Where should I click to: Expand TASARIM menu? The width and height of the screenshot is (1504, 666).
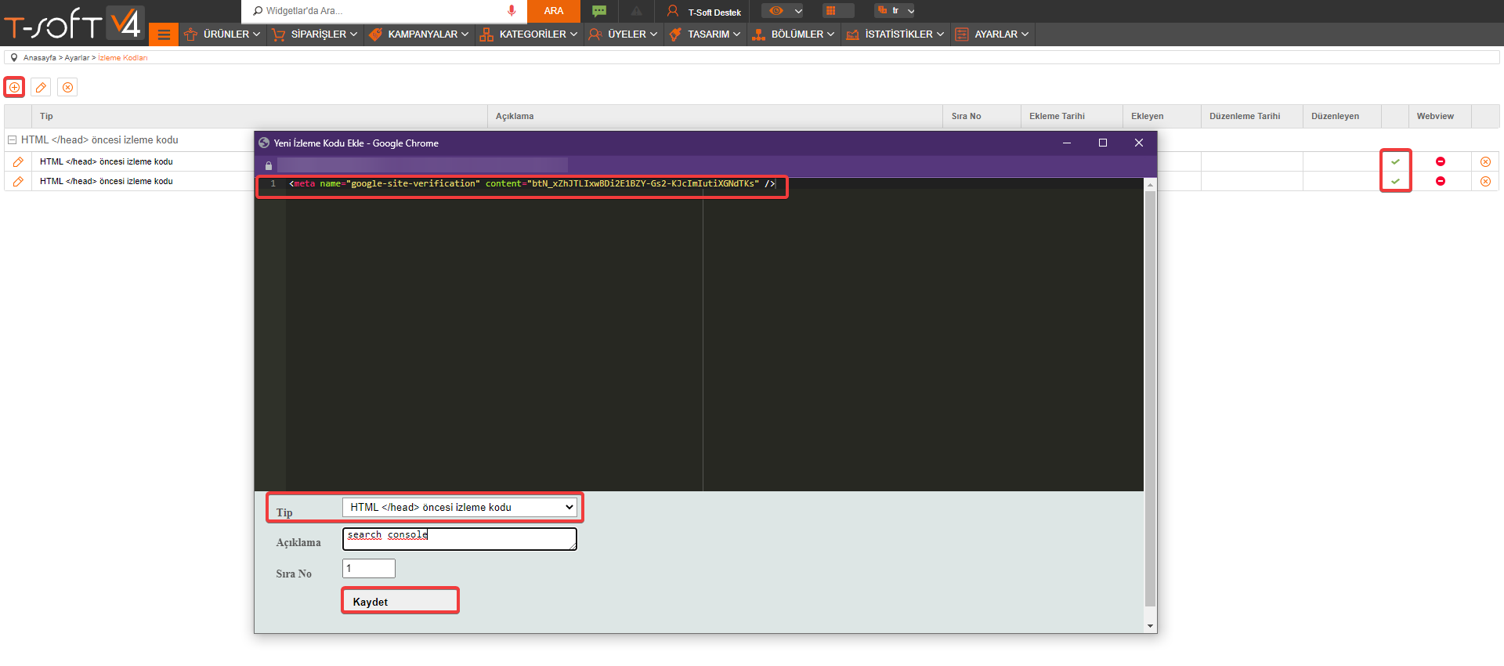(705, 34)
